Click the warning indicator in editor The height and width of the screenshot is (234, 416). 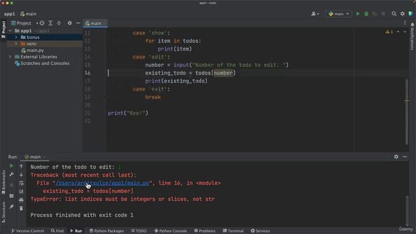pos(389,32)
